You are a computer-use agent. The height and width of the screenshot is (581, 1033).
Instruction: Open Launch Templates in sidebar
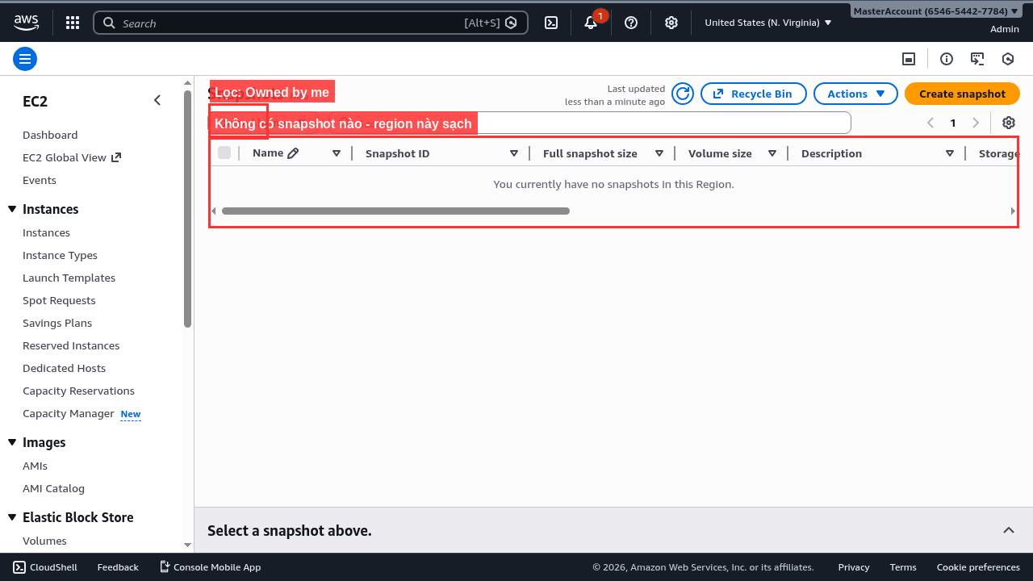coord(69,278)
